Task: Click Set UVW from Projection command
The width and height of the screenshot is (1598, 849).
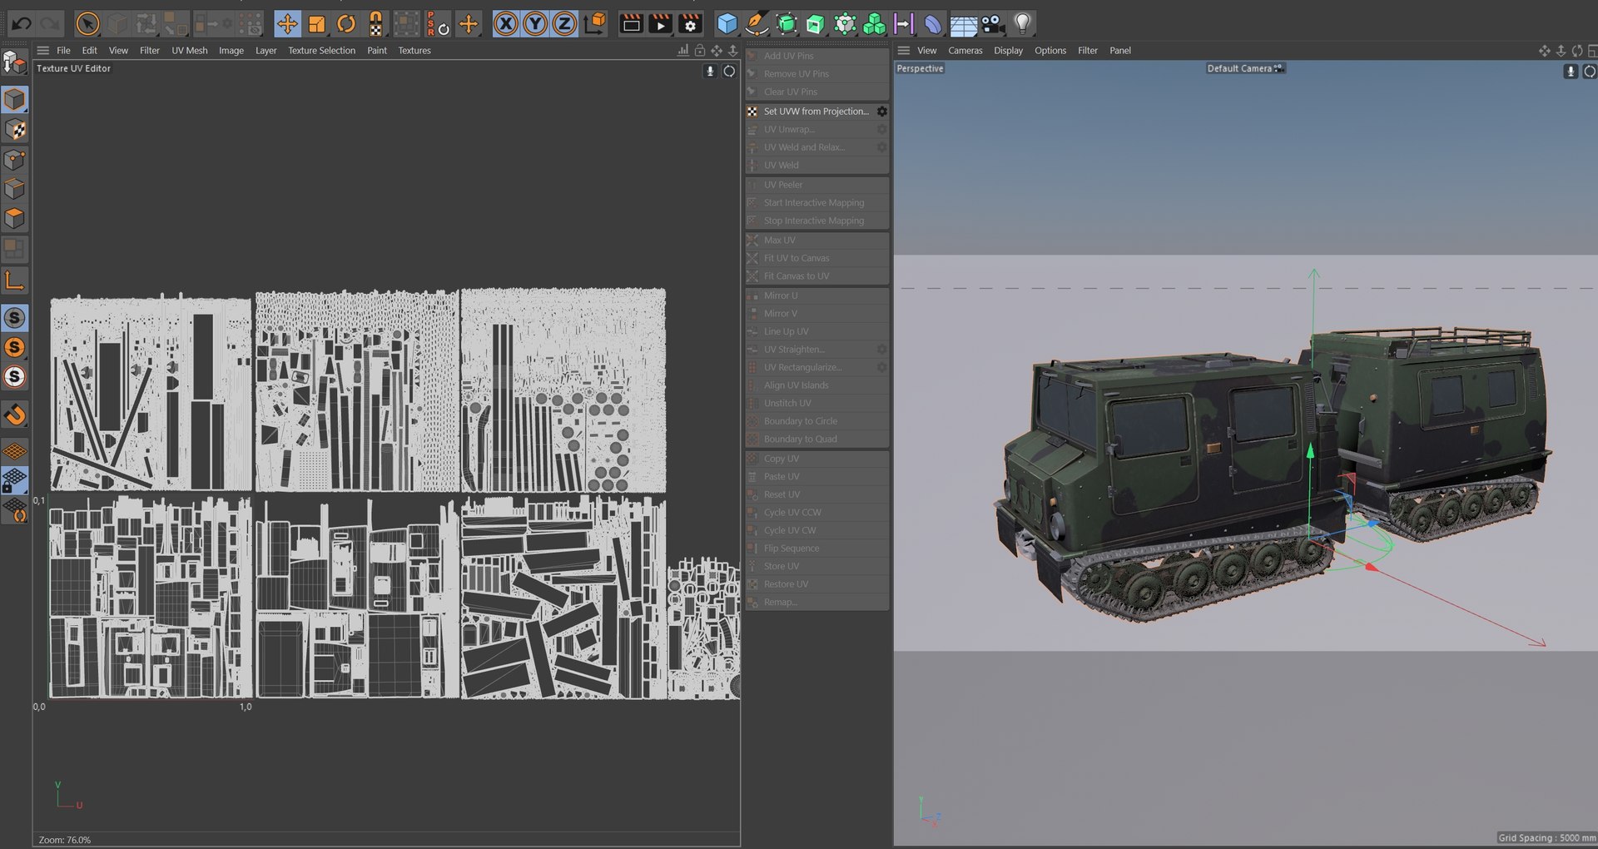Action: click(816, 112)
